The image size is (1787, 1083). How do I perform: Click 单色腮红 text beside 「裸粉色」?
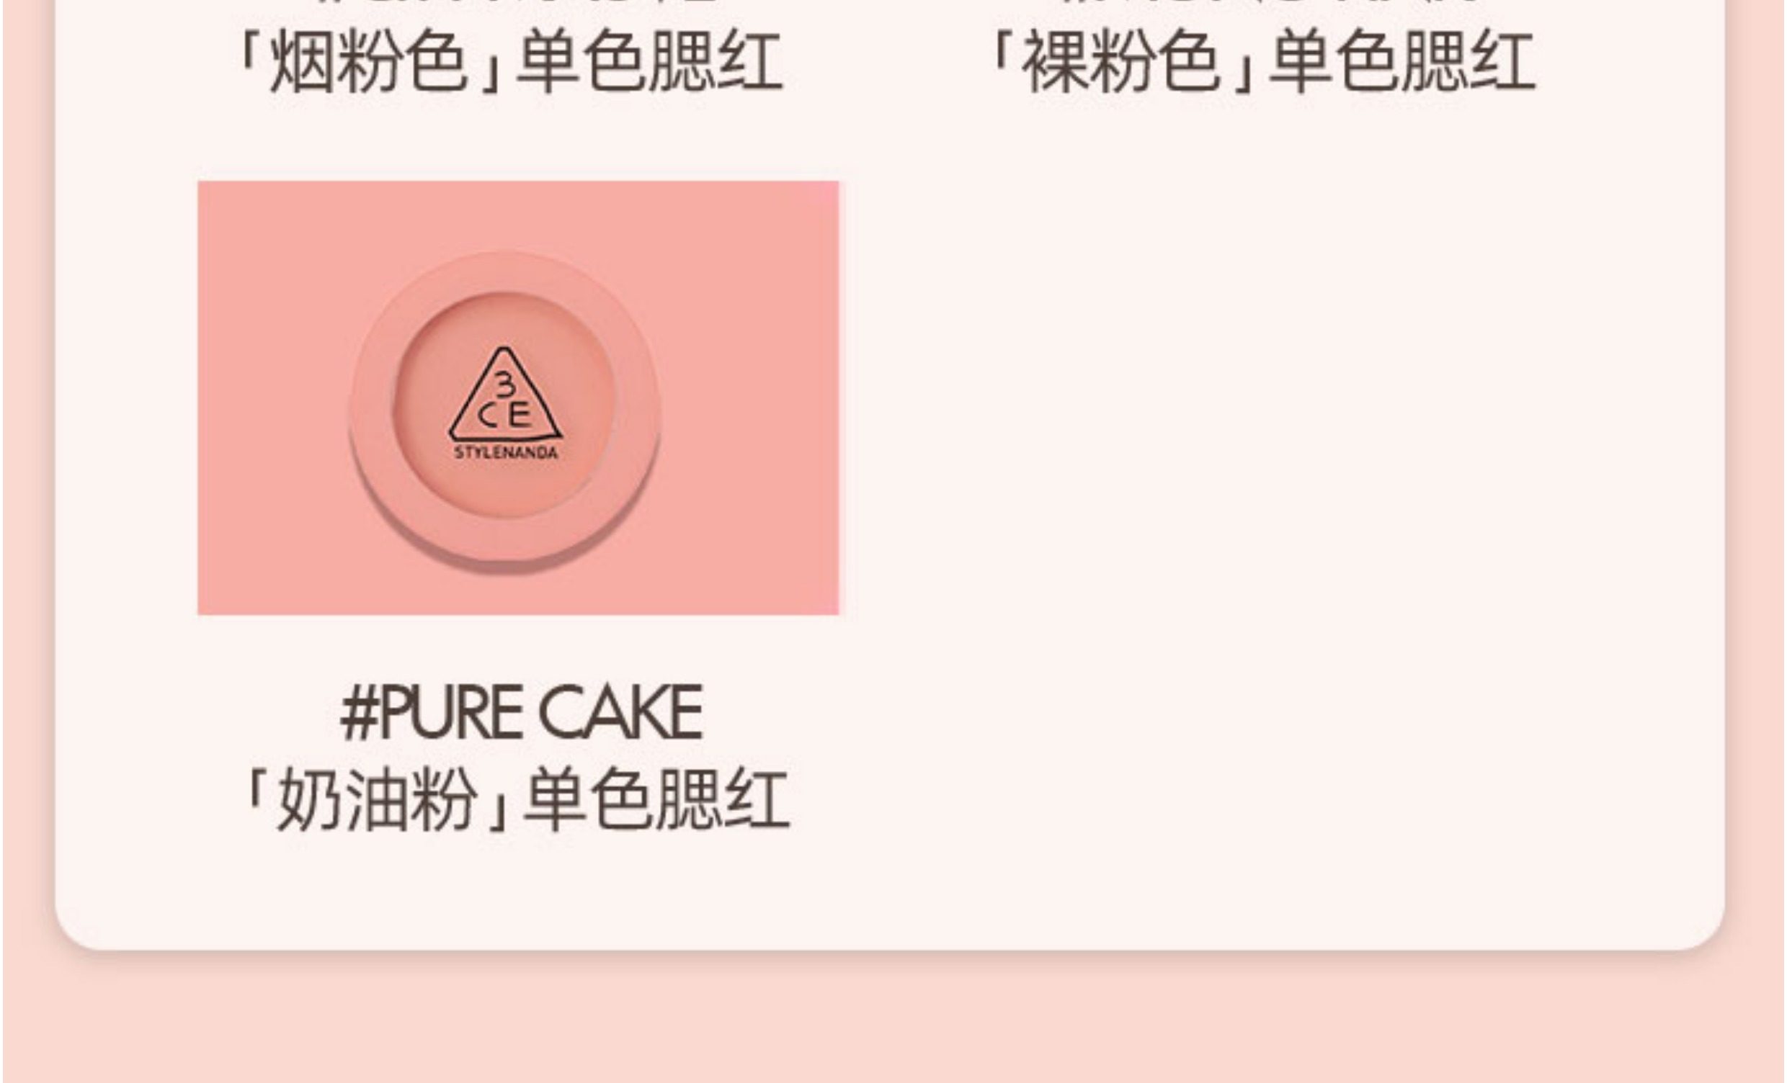(1403, 62)
